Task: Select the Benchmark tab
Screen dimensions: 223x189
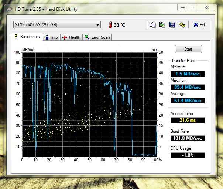Action: coord(27,37)
